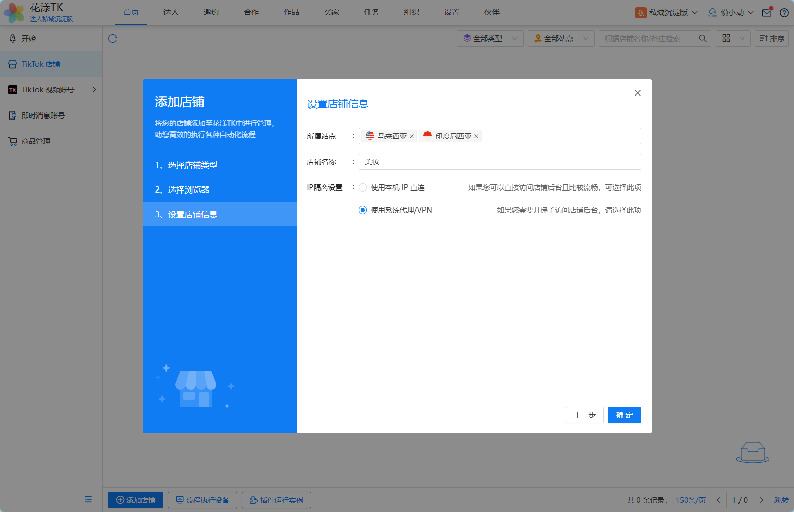This screenshot has height=512, width=794.
Task: Select 使用系统代理/VPN radio option
Action: coord(363,210)
